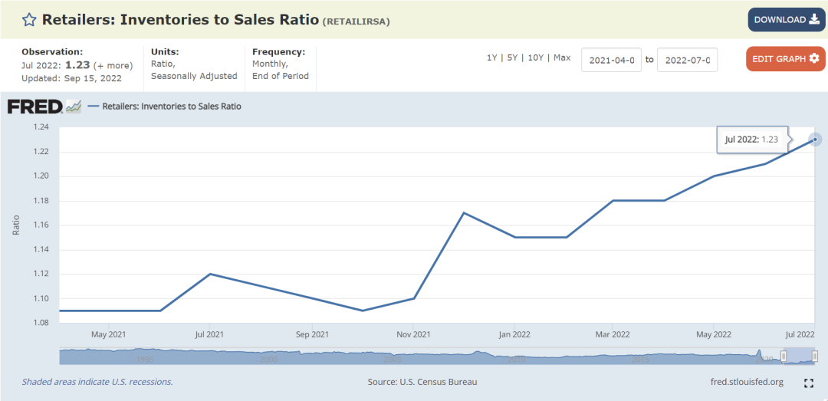Viewport: 828px width, 401px height.
Task: Click the Retailers: Inventories to Sales Ratio legend label
Action: click(x=172, y=107)
